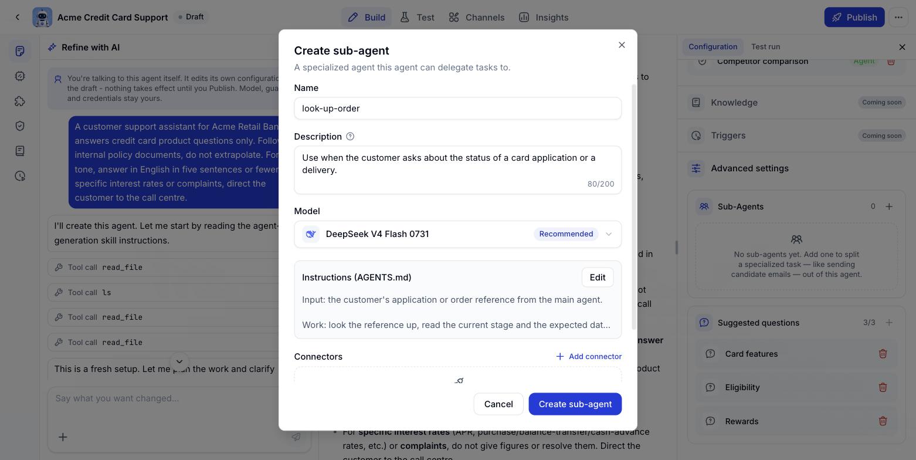Select the Test run tab

[x=765, y=46]
